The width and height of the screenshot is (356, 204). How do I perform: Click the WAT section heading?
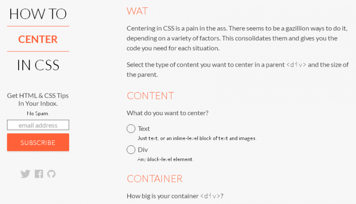click(x=137, y=11)
